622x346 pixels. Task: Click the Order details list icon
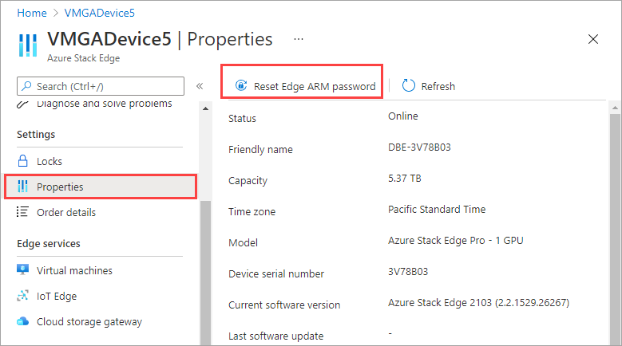[x=23, y=212]
